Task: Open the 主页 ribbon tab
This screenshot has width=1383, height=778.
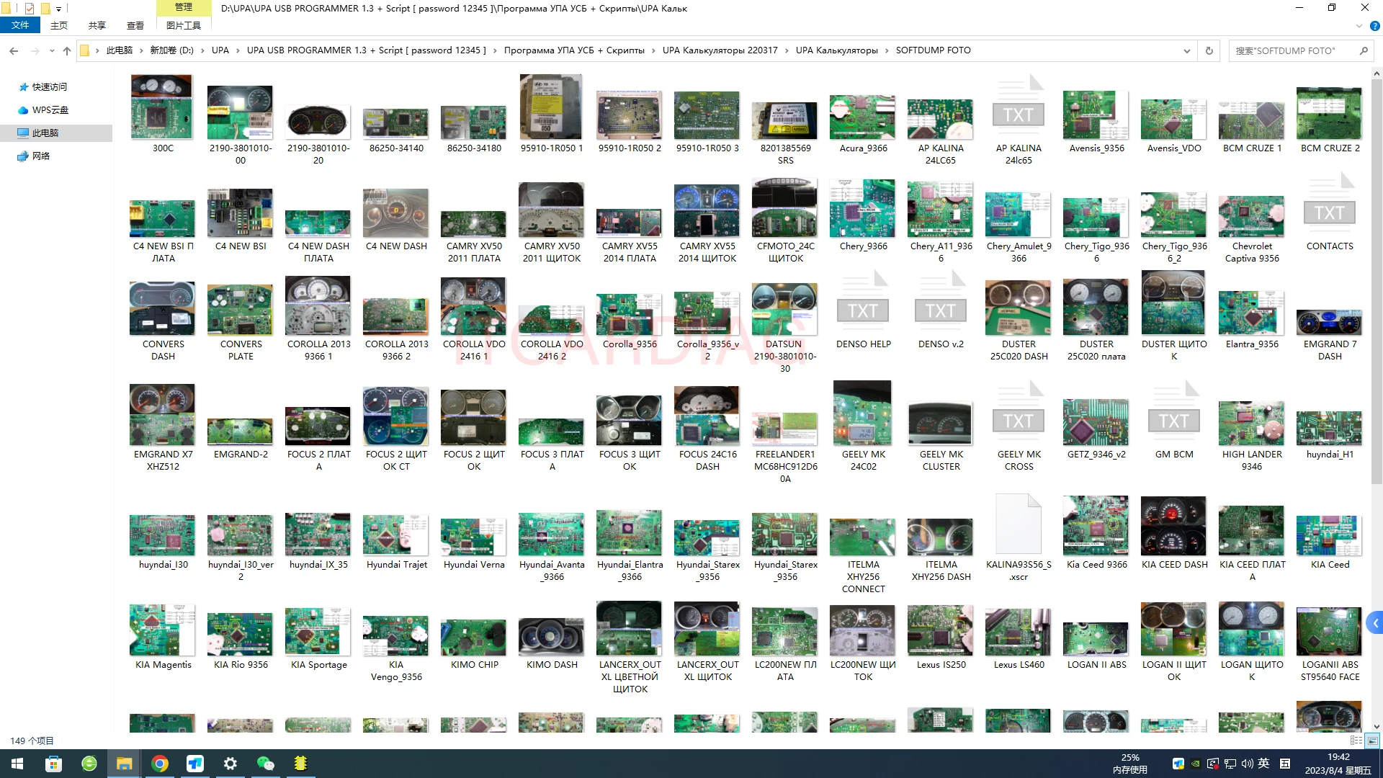Action: coord(59,25)
